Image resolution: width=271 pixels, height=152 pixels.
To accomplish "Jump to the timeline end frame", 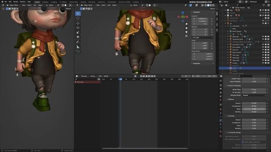I will (x=155, y=76).
